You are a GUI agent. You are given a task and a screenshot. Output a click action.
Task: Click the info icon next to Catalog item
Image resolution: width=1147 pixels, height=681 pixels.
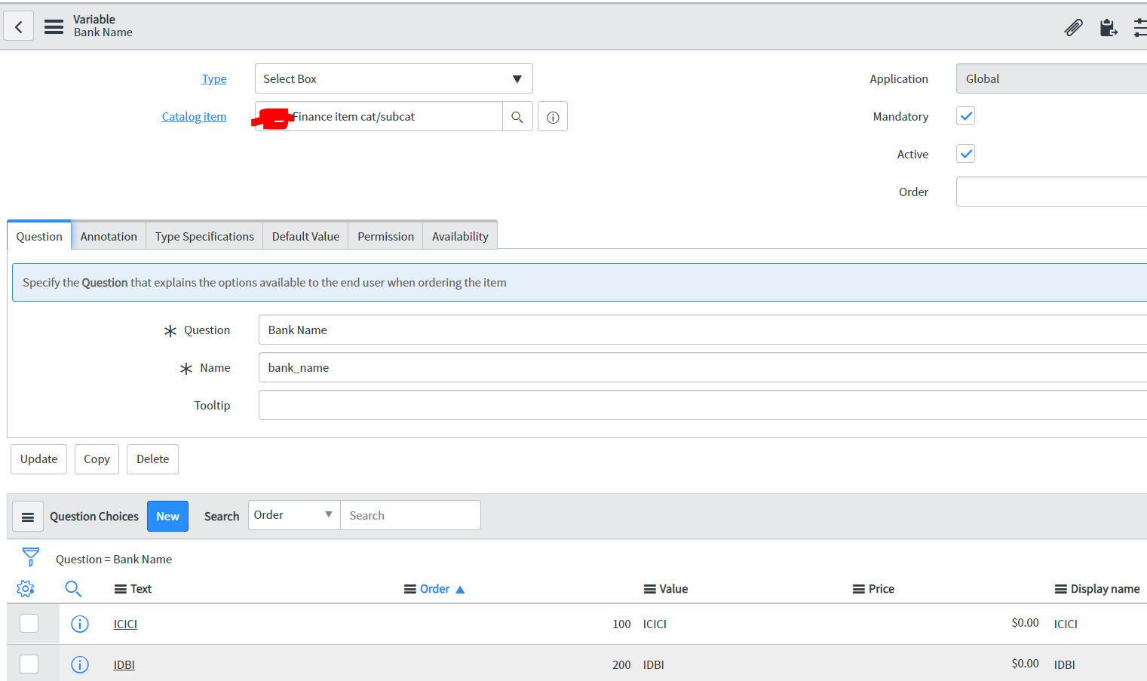(x=553, y=116)
